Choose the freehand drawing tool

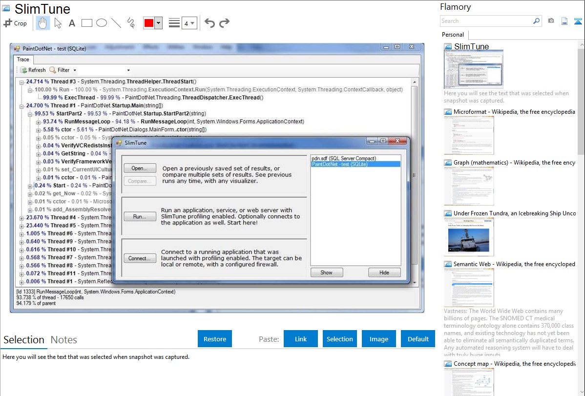point(130,23)
